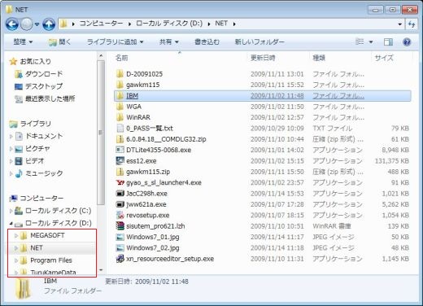Click コンピューター in the address breadcrumb

coord(101,24)
